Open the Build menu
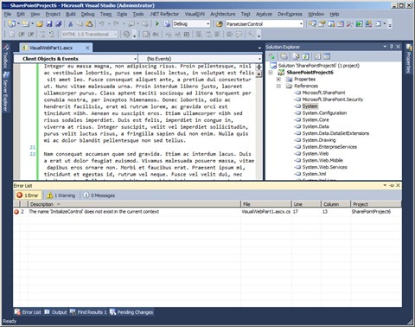This screenshot has height=327, width=415. (71, 14)
